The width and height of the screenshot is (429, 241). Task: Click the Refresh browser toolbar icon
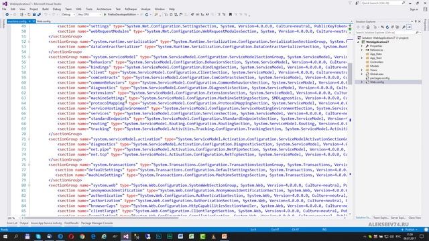[x=147, y=15]
